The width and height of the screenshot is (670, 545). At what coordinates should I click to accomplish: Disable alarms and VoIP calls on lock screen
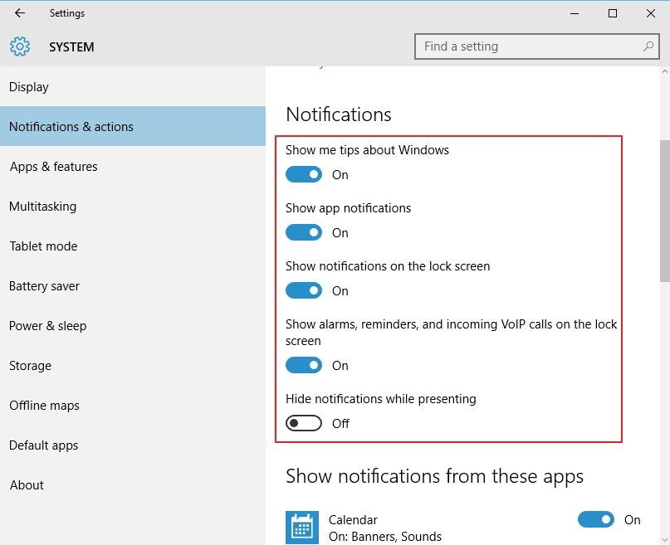[x=303, y=365]
